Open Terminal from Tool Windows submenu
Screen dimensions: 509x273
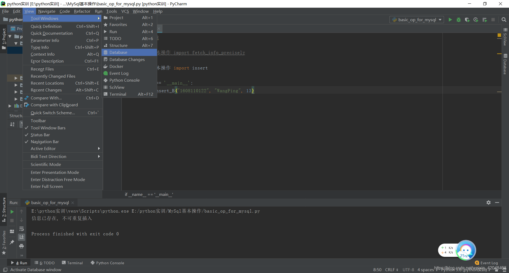(x=129, y=94)
